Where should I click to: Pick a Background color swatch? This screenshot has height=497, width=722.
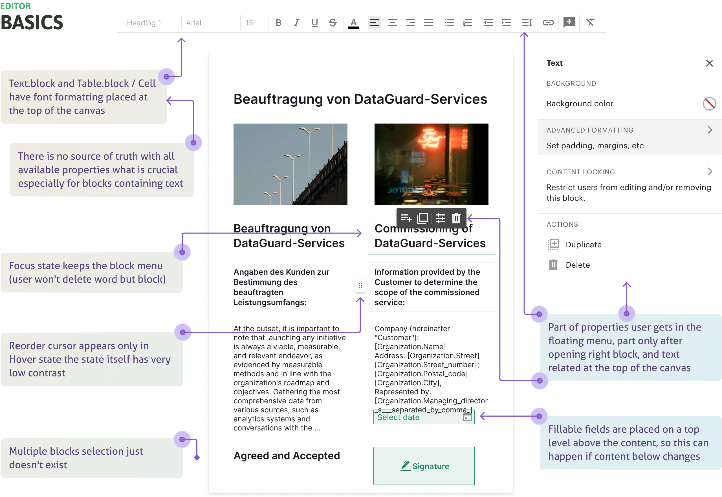[709, 104]
